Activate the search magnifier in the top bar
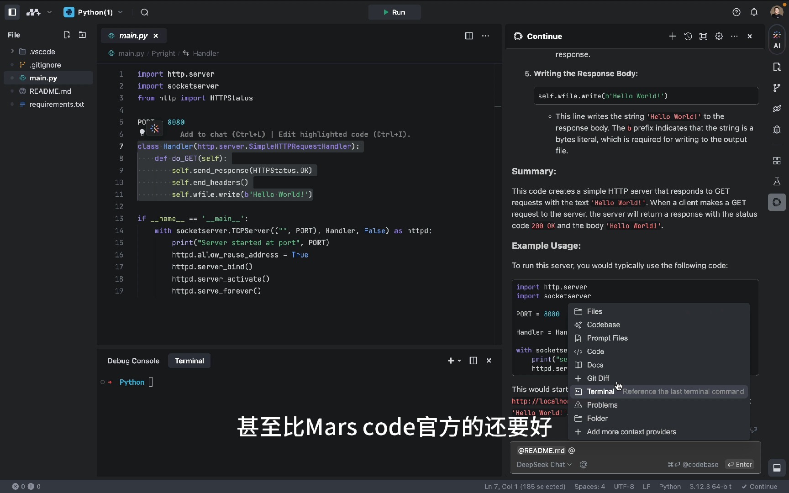 click(144, 12)
